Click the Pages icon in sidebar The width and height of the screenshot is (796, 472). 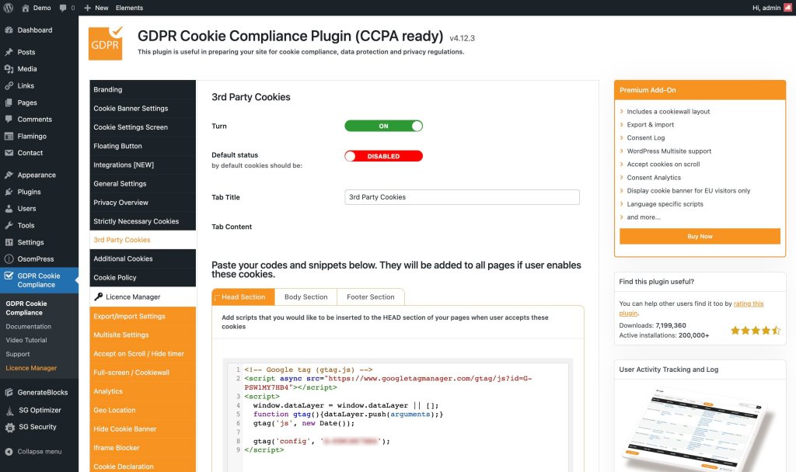pos(9,102)
